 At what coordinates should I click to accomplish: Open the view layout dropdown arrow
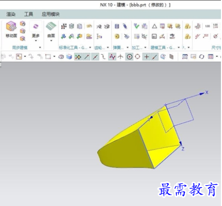(217, 56)
